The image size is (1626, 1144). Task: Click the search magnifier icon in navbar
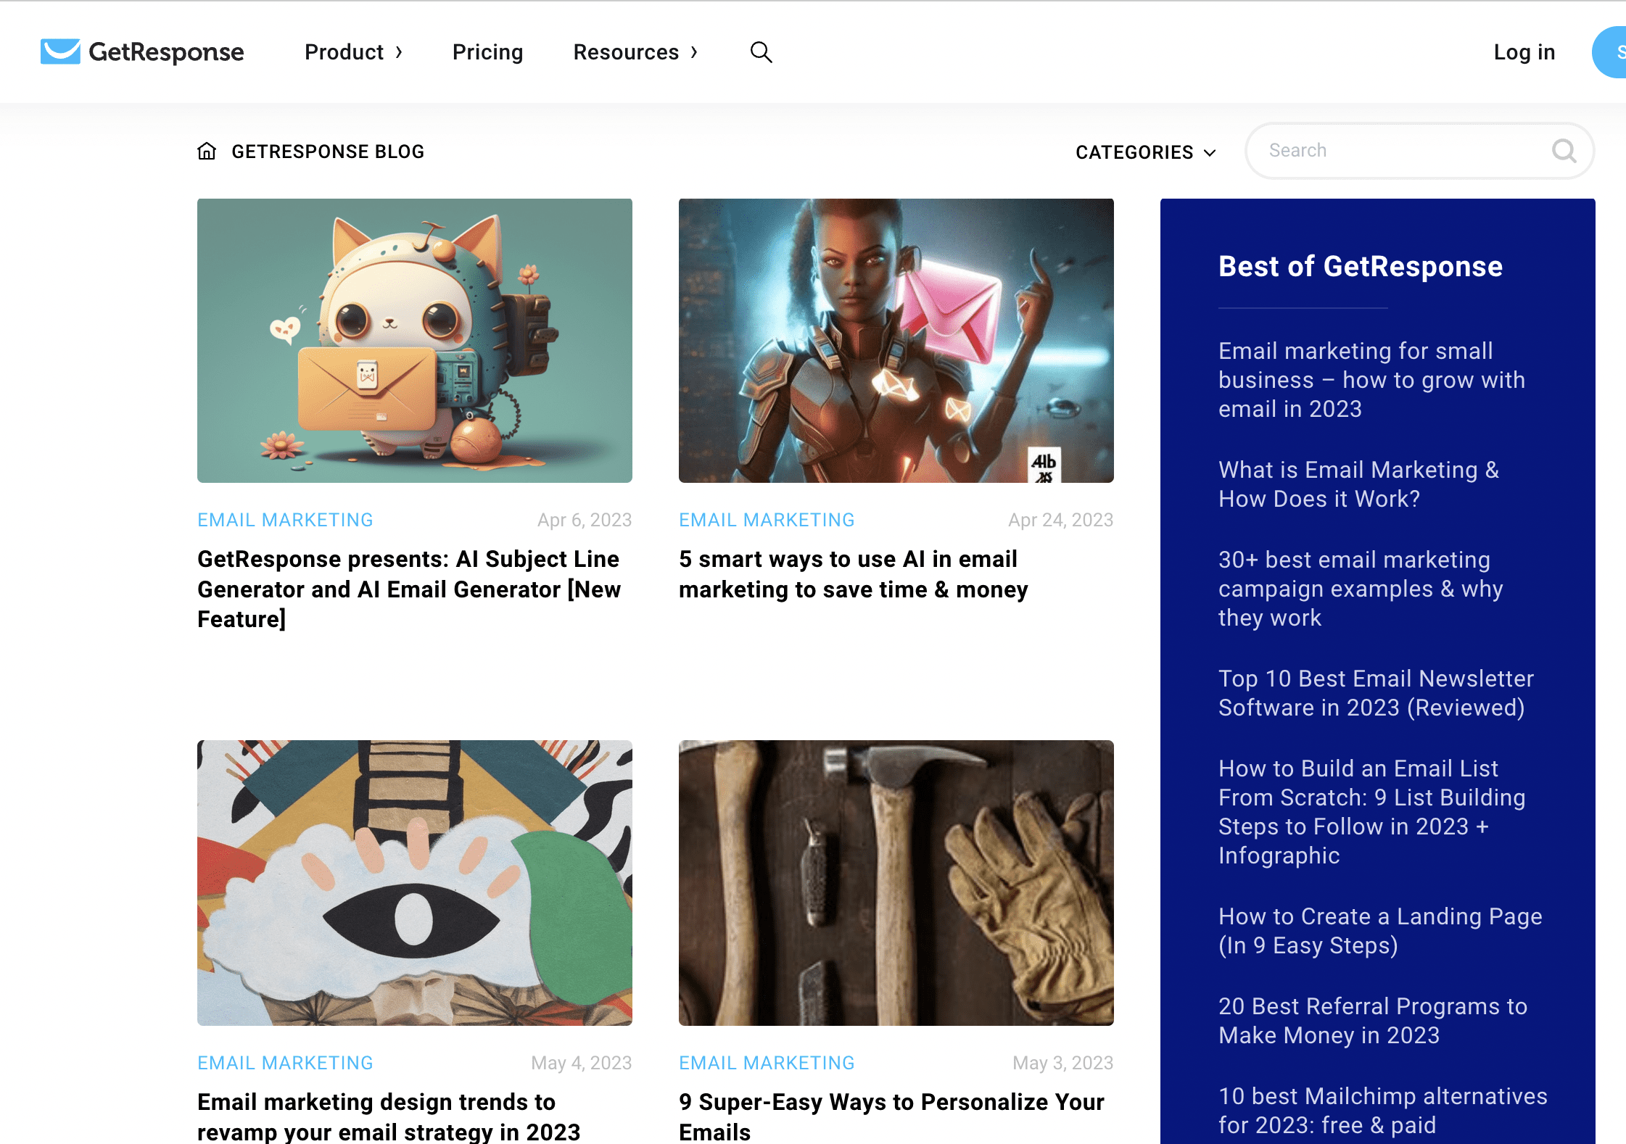(760, 52)
